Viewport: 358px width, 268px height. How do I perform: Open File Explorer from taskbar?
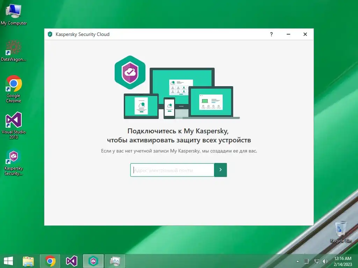pyautogui.click(x=28, y=261)
